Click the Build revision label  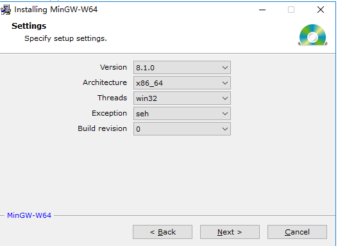[102, 128]
